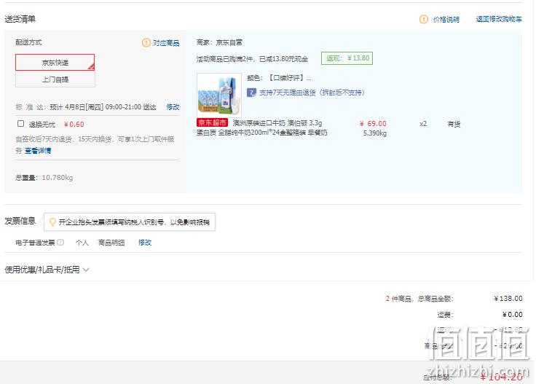Click the 有货 stock status
Image resolution: width=536 pixels, height=384 pixels.
(x=454, y=124)
